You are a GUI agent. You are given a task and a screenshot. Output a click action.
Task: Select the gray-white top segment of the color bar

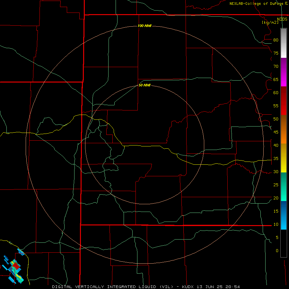tap(284, 43)
